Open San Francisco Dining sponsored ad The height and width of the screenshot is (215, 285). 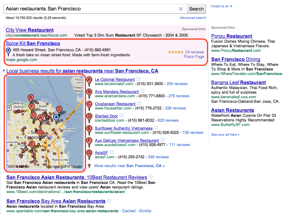coord(236,59)
